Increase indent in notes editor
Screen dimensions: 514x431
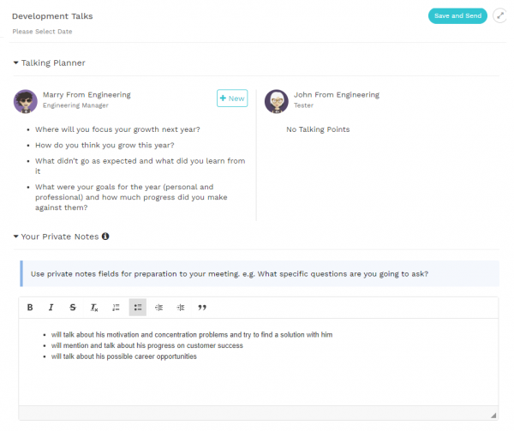click(180, 308)
